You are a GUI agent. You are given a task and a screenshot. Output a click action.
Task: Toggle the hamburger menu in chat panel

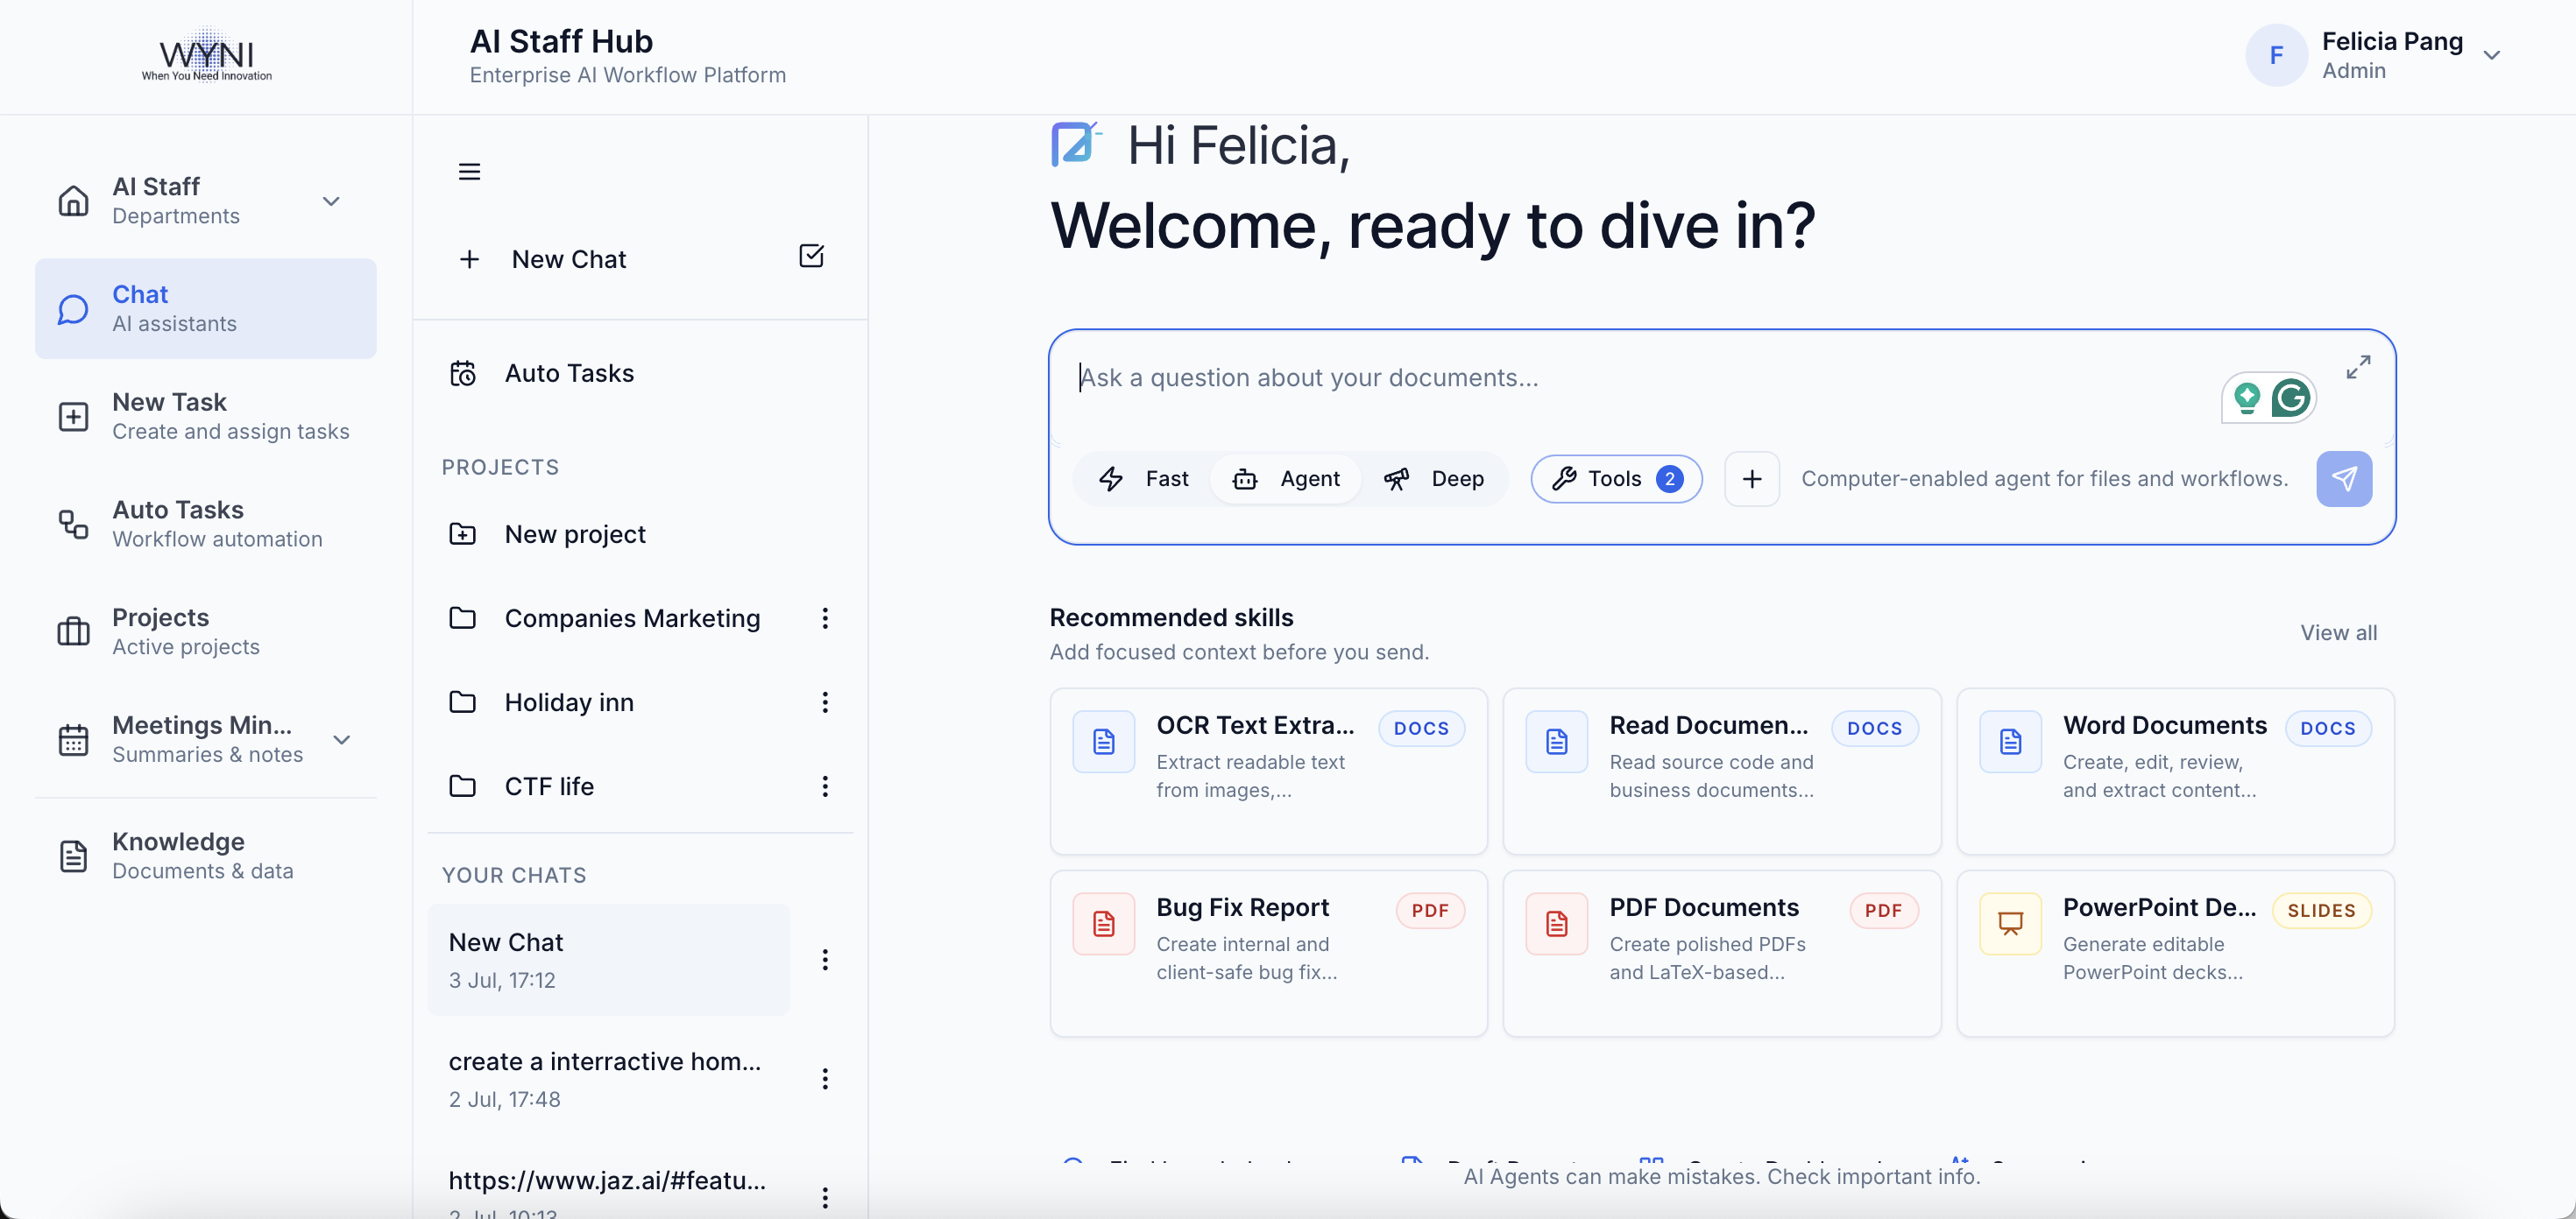pyautogui.click(x=469, y=172)
